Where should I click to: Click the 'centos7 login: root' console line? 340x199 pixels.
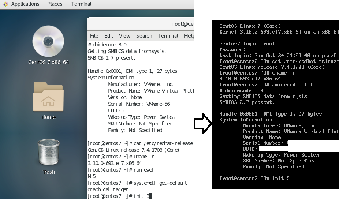click(247, 44)
